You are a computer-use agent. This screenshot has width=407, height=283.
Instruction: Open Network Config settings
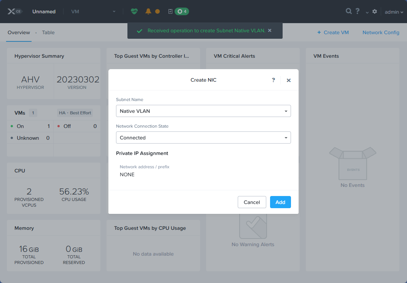pos(381,33)
